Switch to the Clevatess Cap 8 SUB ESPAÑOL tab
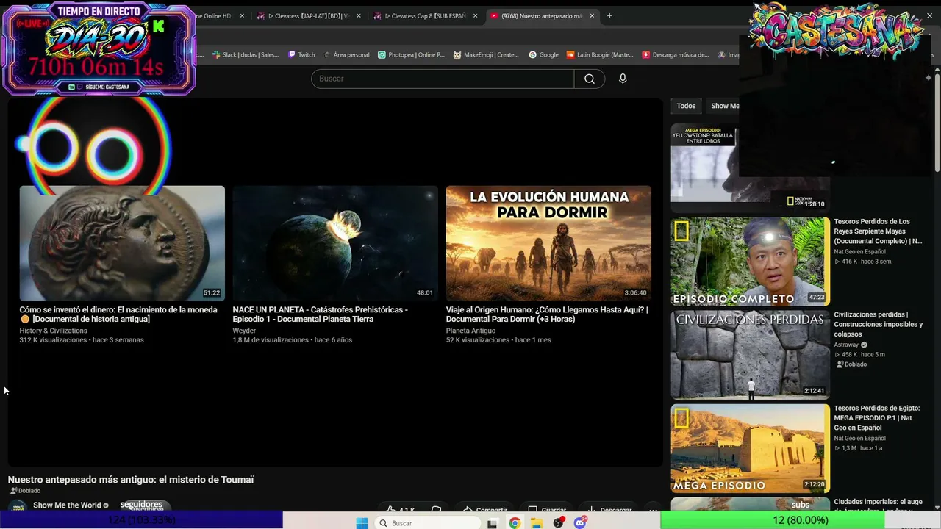The width and height of the screenshot is (941, 529). 423,15
